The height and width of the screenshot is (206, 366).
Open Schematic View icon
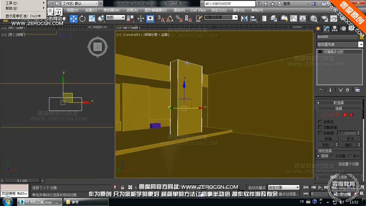[x=303, y=19]
